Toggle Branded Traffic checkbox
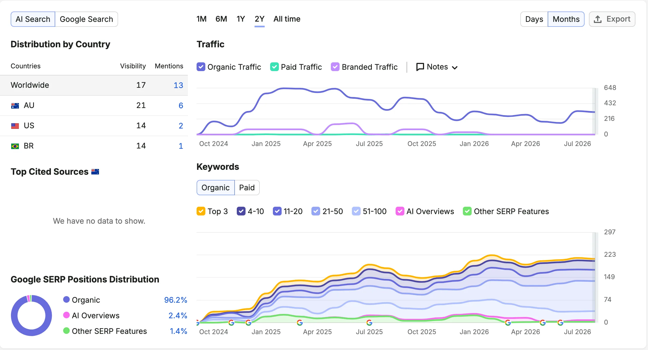 [335, 67]
